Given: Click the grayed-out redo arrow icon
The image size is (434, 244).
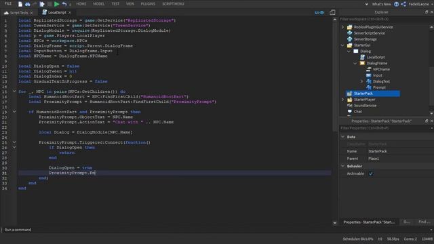Looking at the screenshot, I should click(35, 4).
